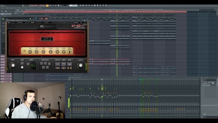Flip the Mode switch on the amp
This screenshot has height=123, width=218.
69,52
